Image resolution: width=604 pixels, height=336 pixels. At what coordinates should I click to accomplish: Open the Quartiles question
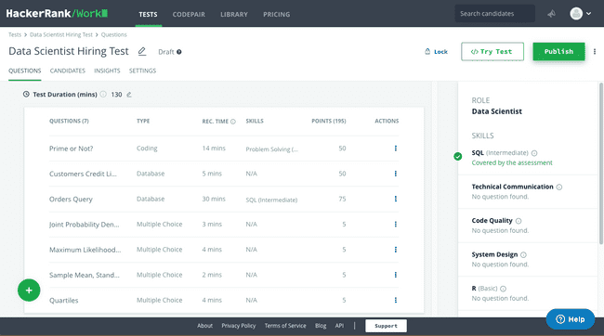63,301
